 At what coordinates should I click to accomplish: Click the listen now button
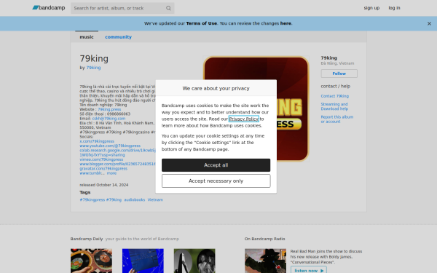pyautogui.click(x=309, y=270)
